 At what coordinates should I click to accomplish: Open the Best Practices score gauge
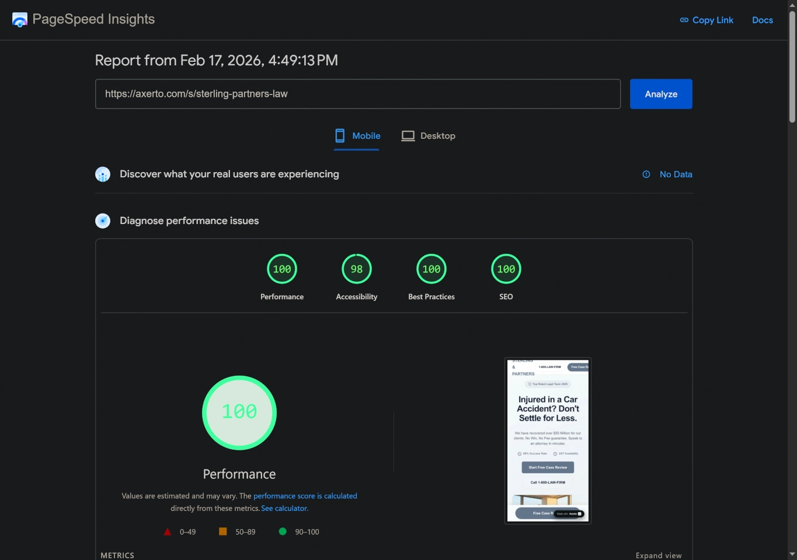pos(431,269)
